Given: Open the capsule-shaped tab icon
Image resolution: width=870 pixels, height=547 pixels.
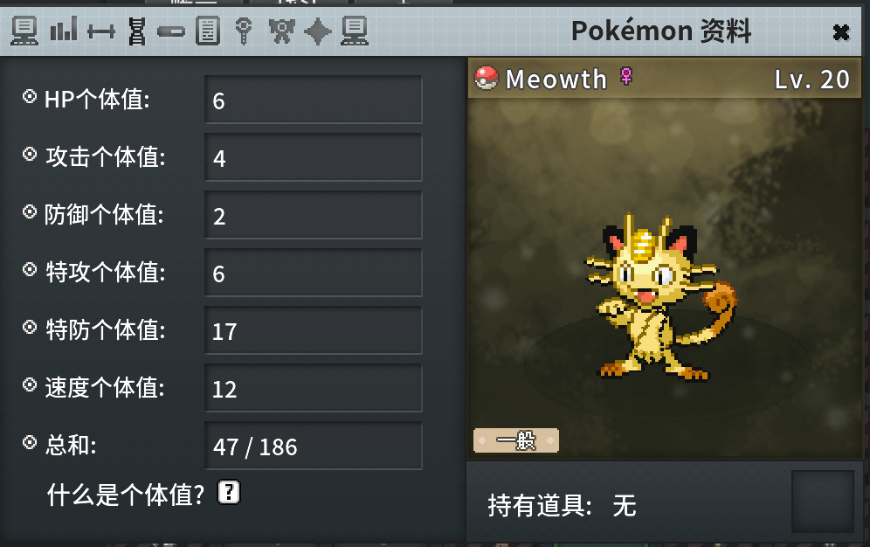Looking at the screenshot, I should coord(171,31).
